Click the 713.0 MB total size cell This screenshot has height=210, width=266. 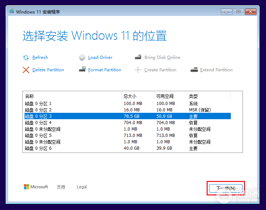tap(133, 136)
